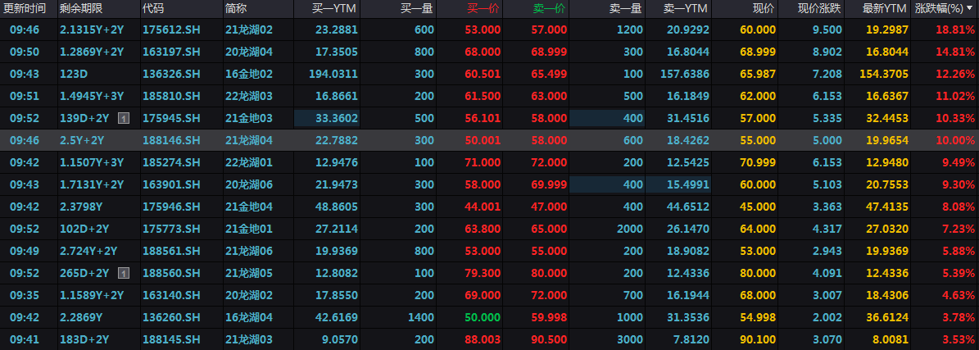This screenshot has height=350, width=979.
Task: Click note badge icon in 21龙湖05 row
Action: (124, 273)
